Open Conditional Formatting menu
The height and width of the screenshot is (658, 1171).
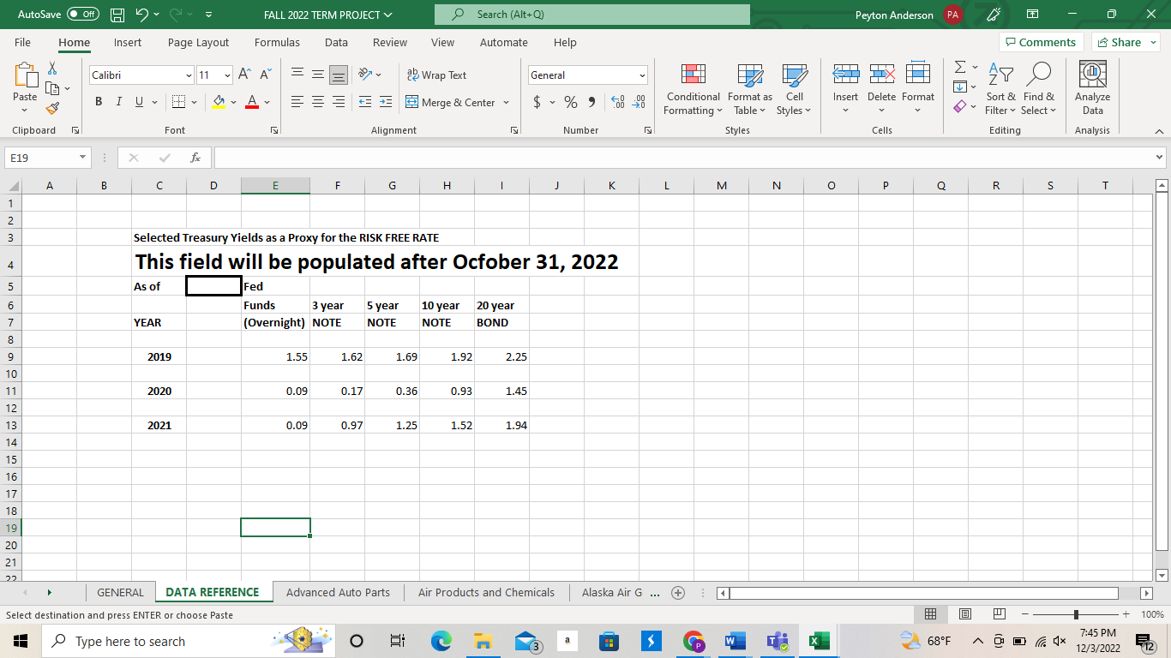point(693,90)
